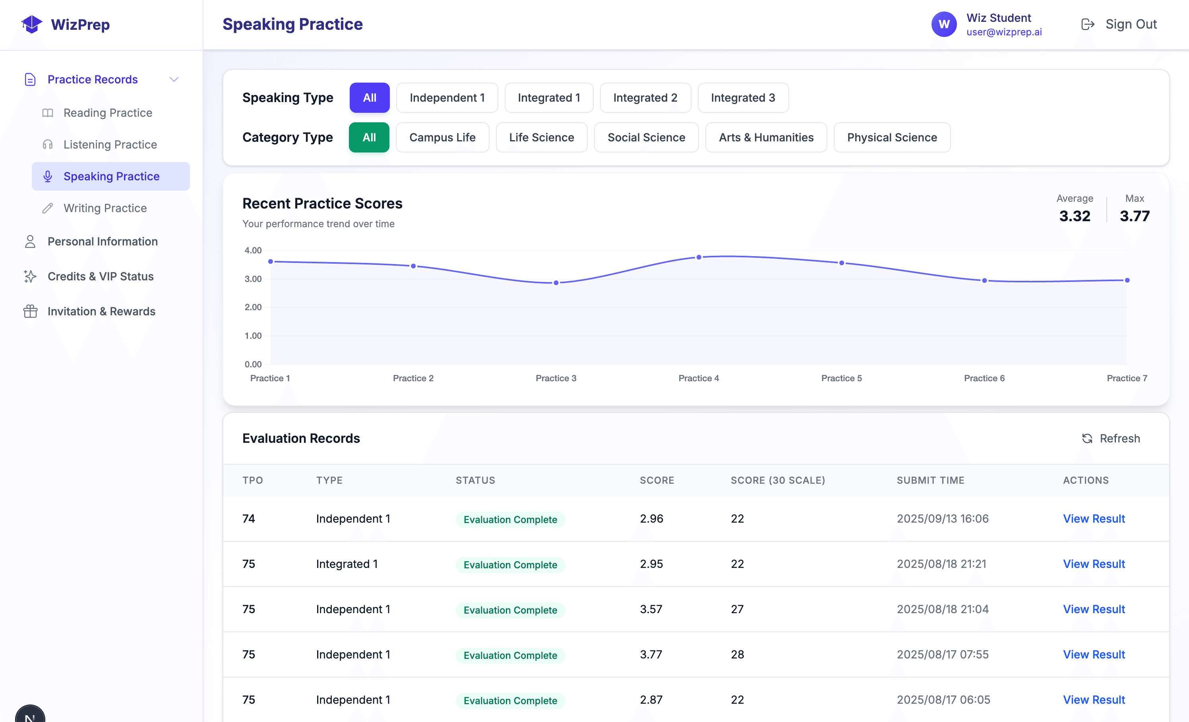Click the Sign Out arrow icon

[1088, 24]
